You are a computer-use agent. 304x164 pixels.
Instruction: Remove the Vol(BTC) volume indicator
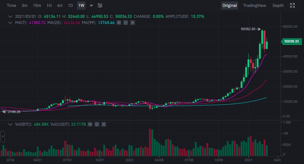coord(103,124)
